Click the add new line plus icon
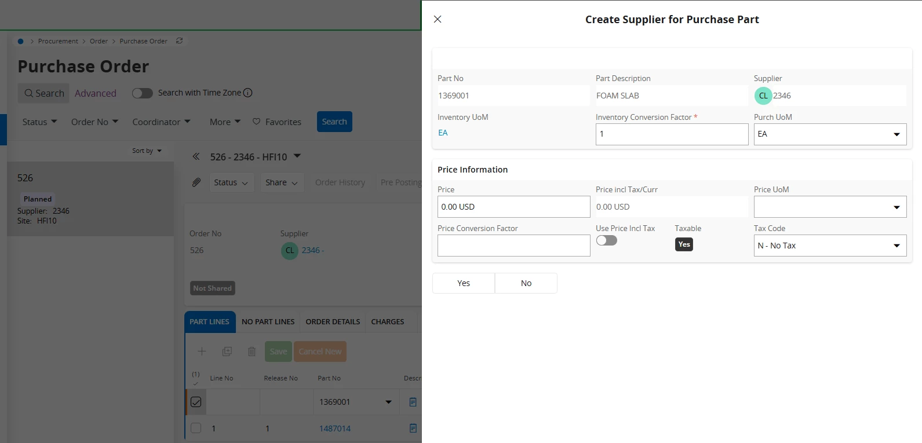Viewport: 922px width, 443px height. 202,352
